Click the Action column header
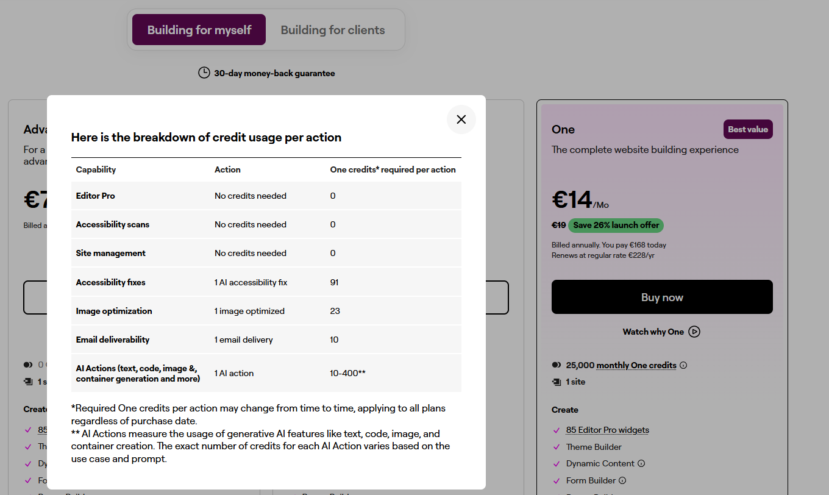Screen dimensions: 829x495 point(227,169)
